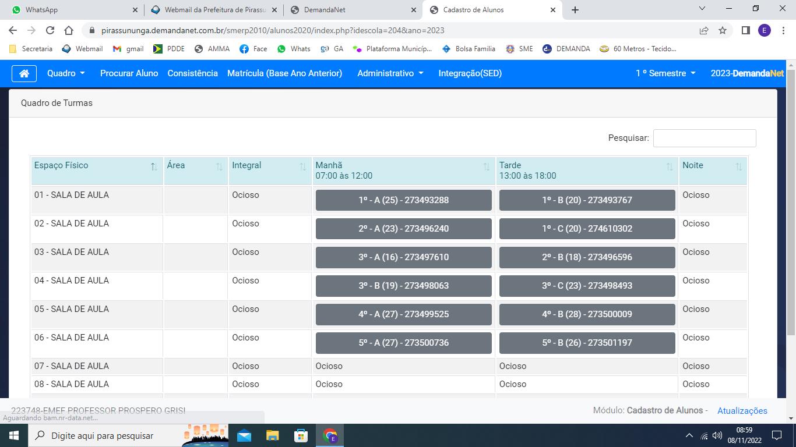
Task: Reload the page with browser refresh icon
Action: [50, 30]
